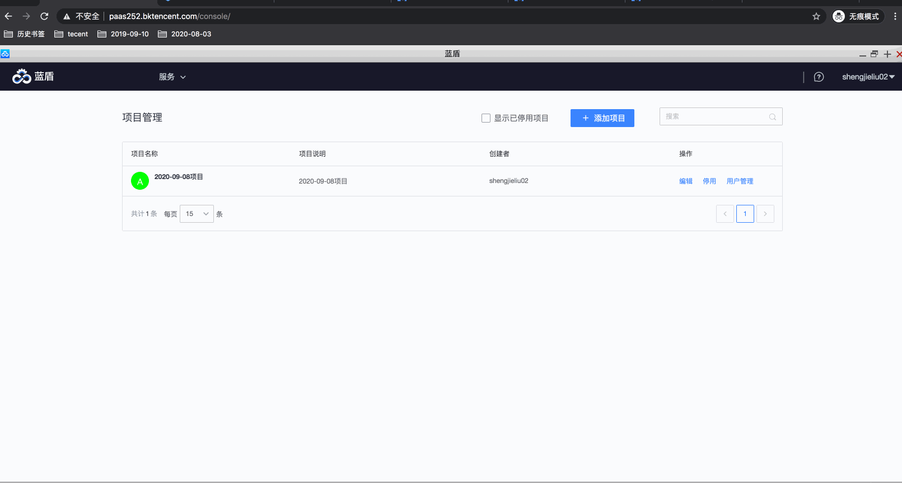The height and width of the screenshot is (483, 902).
Task: Click 编辑 link for 2020-09-08项目
Action: click(x=686, y=181)
